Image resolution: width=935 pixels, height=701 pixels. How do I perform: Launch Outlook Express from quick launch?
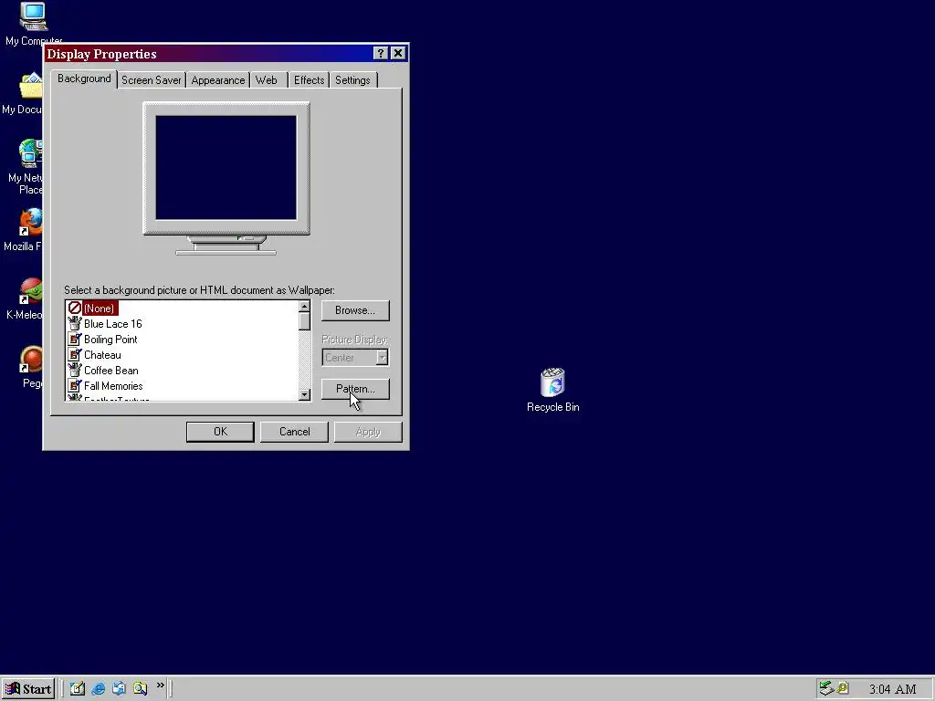click(x=120, y=688)
